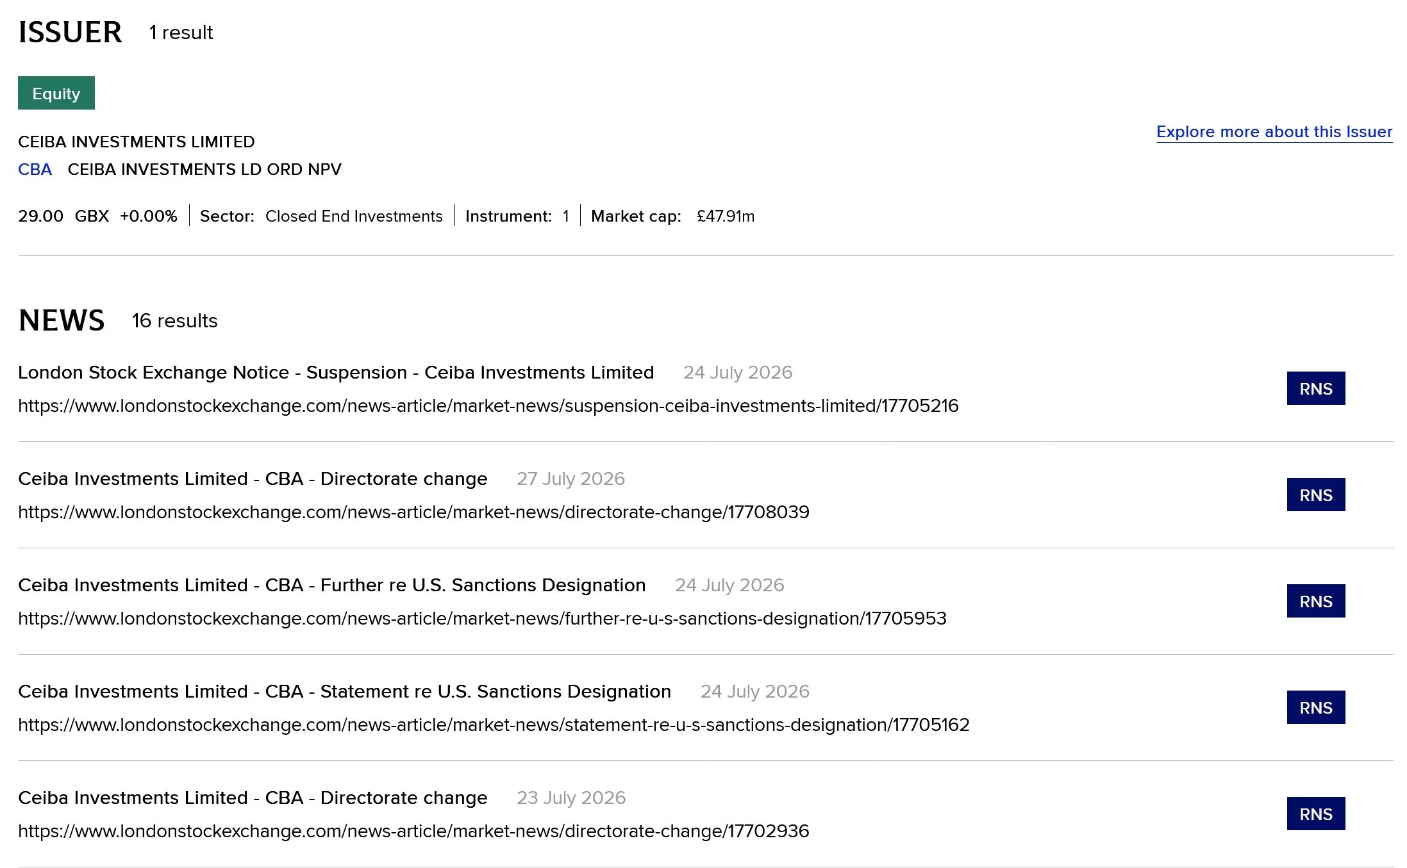Open the CBA ticker link
Screen dimensions: 1407x868
tap(35, 169)
